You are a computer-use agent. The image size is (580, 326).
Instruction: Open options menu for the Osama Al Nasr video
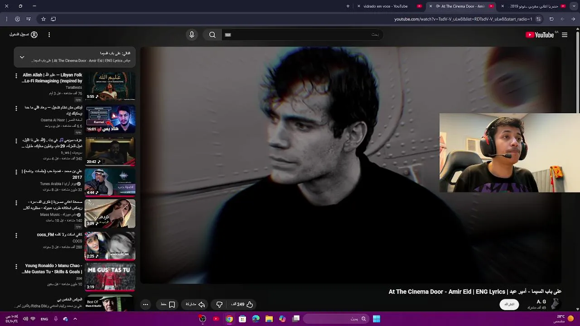pos(16,108)
